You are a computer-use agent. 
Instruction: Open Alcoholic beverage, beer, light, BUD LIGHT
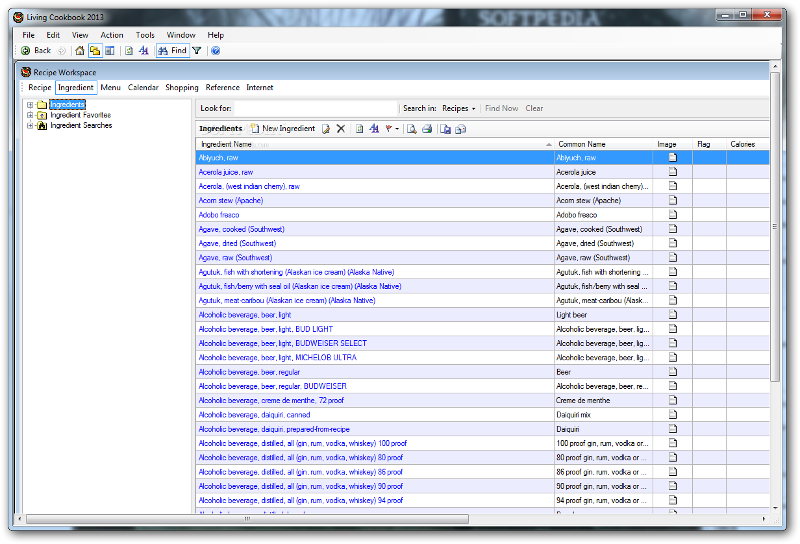pos(266,329)
